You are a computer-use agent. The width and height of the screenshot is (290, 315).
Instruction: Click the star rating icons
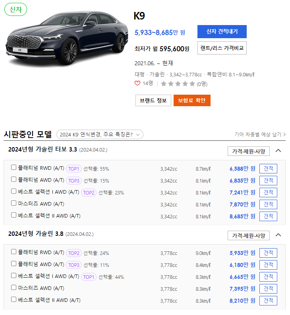click(178, 84)
